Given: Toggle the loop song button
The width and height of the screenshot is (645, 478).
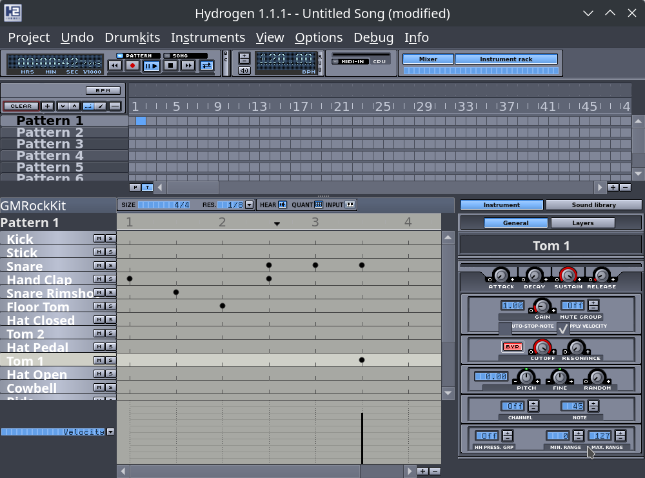Looking at the screenshot, I should [x=206, y=65].
